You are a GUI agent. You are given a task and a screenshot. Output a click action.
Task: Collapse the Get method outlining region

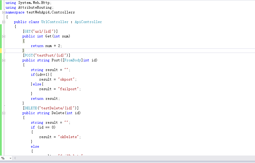point(4,36)
